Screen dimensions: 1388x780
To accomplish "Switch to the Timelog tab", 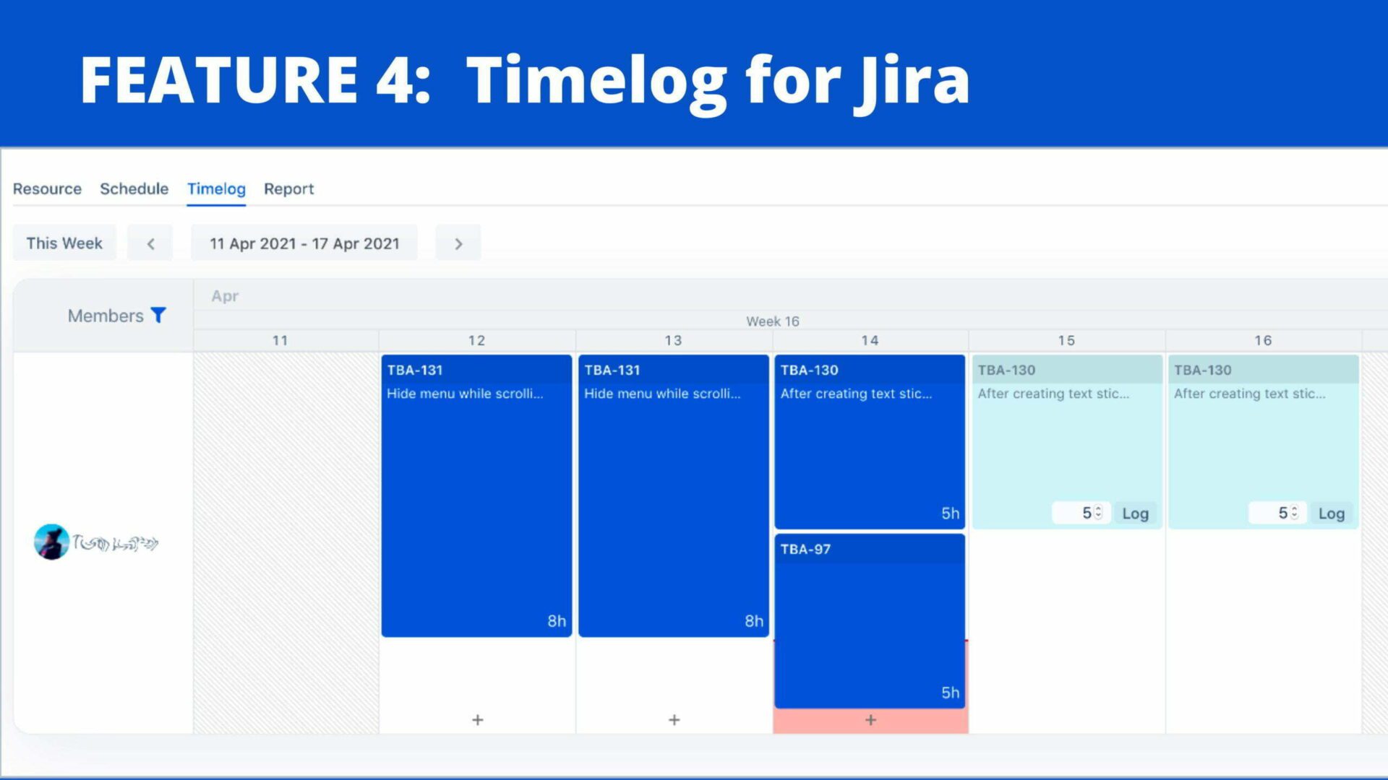I will coord(215,188).
